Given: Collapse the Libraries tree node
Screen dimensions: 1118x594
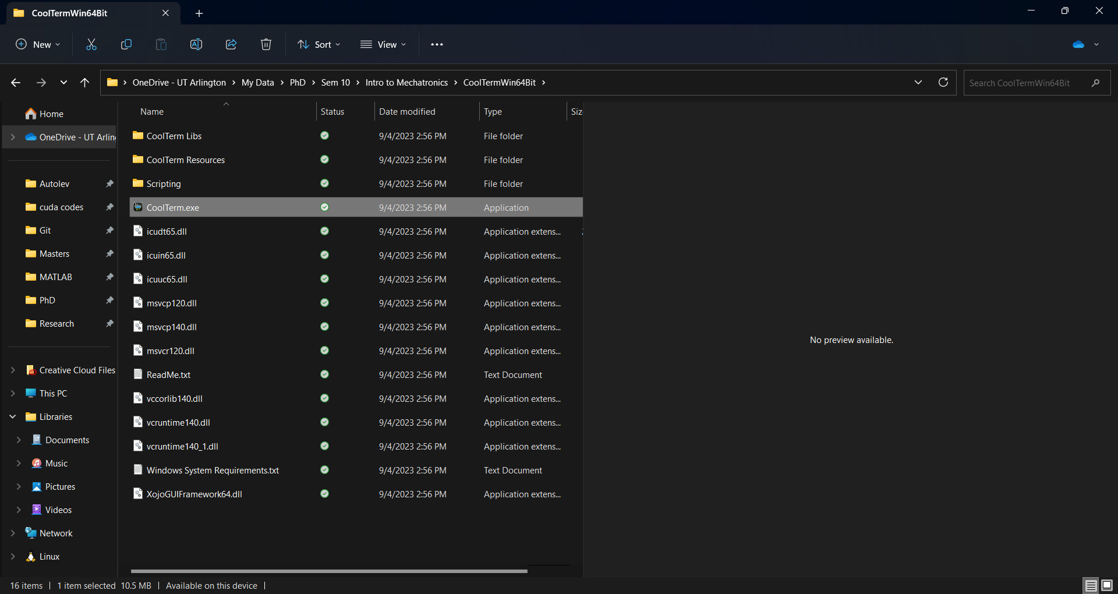Looking at the screenshot, I should point(13,417).
